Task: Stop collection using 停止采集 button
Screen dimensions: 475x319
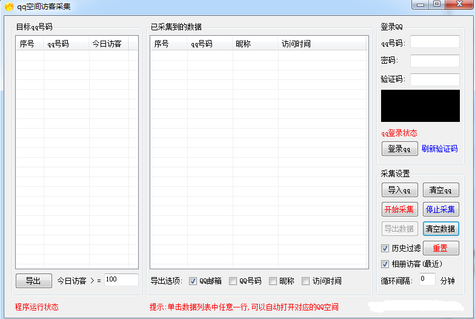Action: (440, 209)
